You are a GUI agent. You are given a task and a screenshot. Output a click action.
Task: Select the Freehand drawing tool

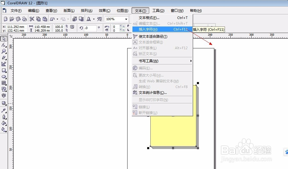point(4,58)
